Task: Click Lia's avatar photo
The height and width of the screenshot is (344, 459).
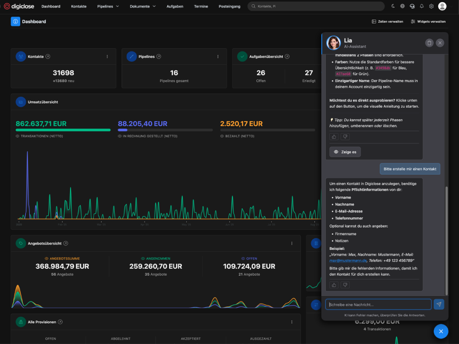Action: click(x=333, y=43)
